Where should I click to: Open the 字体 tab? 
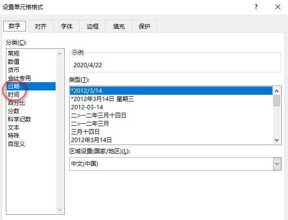pos(67,26)
